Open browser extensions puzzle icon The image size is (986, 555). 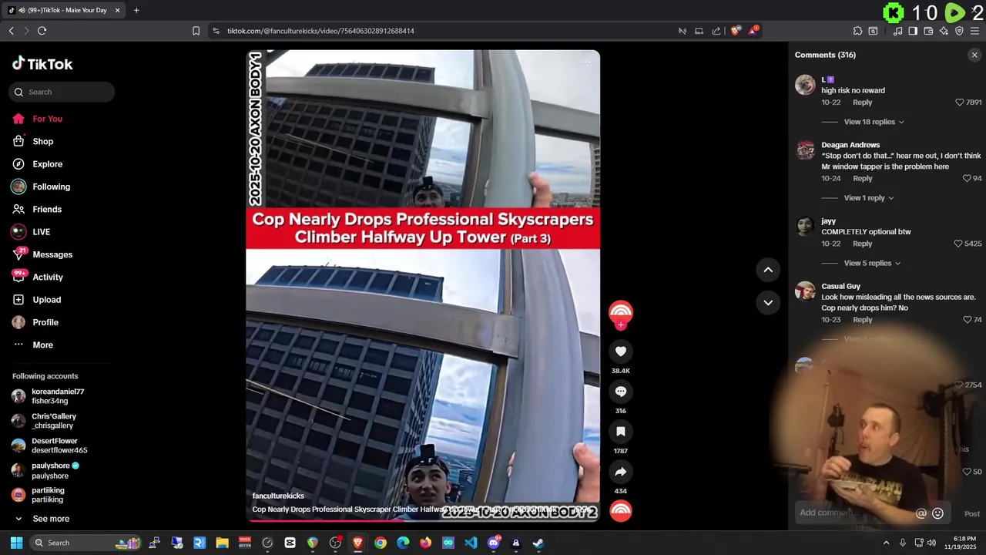857,31
